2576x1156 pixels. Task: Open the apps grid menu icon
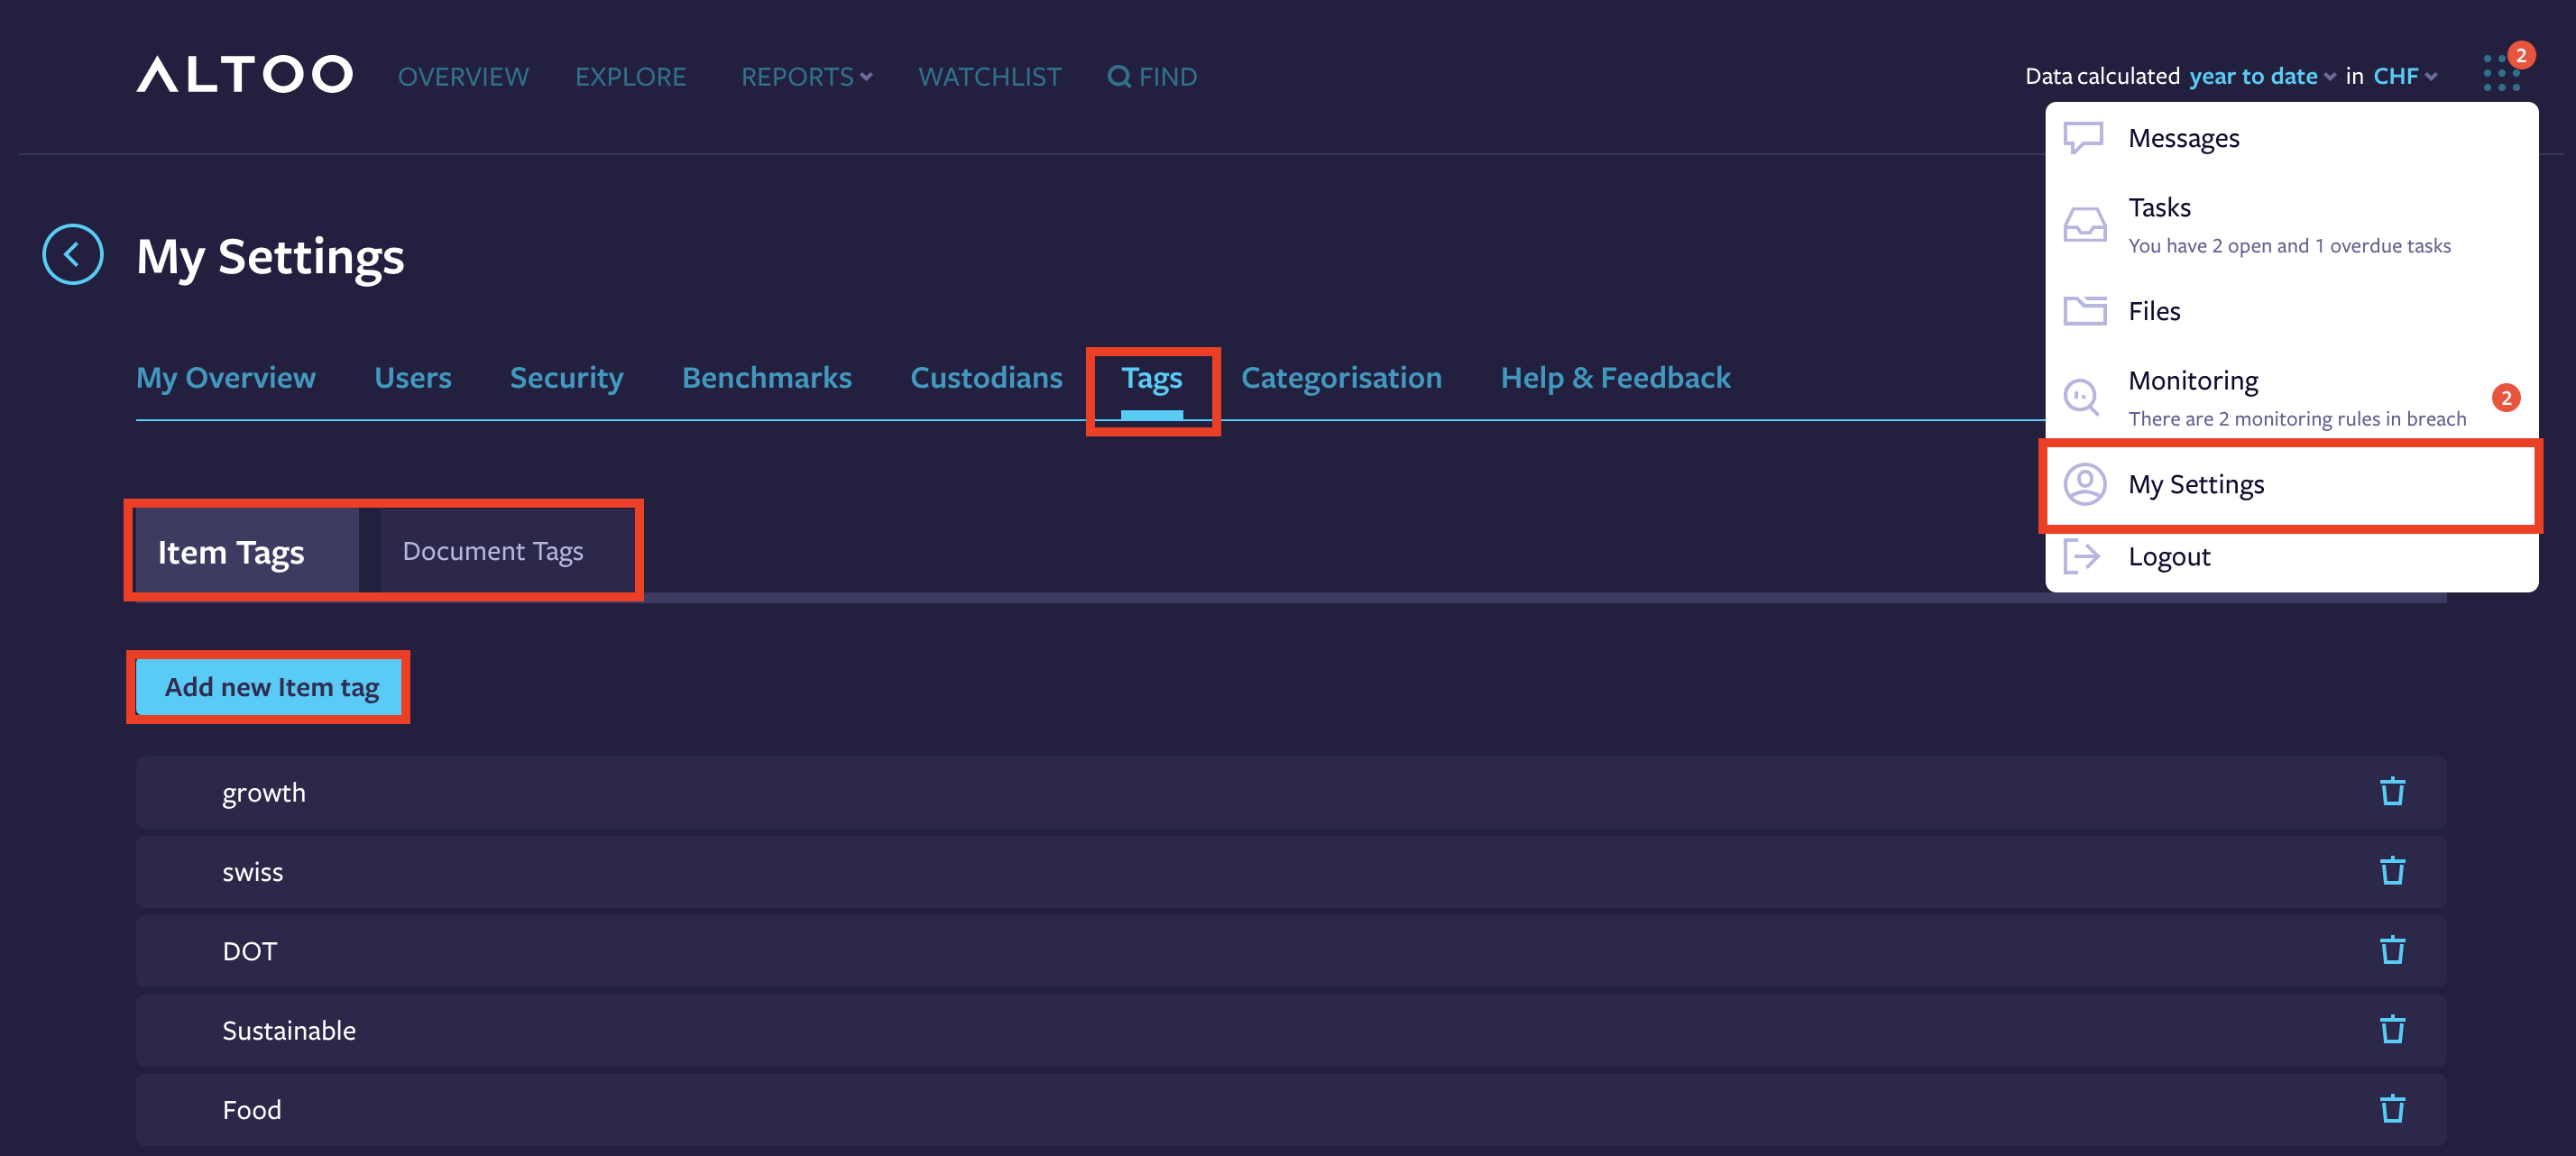(x=2501, y=73)
